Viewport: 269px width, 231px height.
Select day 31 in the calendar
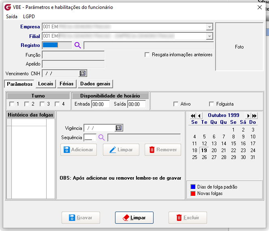click(x=253, y=157)
